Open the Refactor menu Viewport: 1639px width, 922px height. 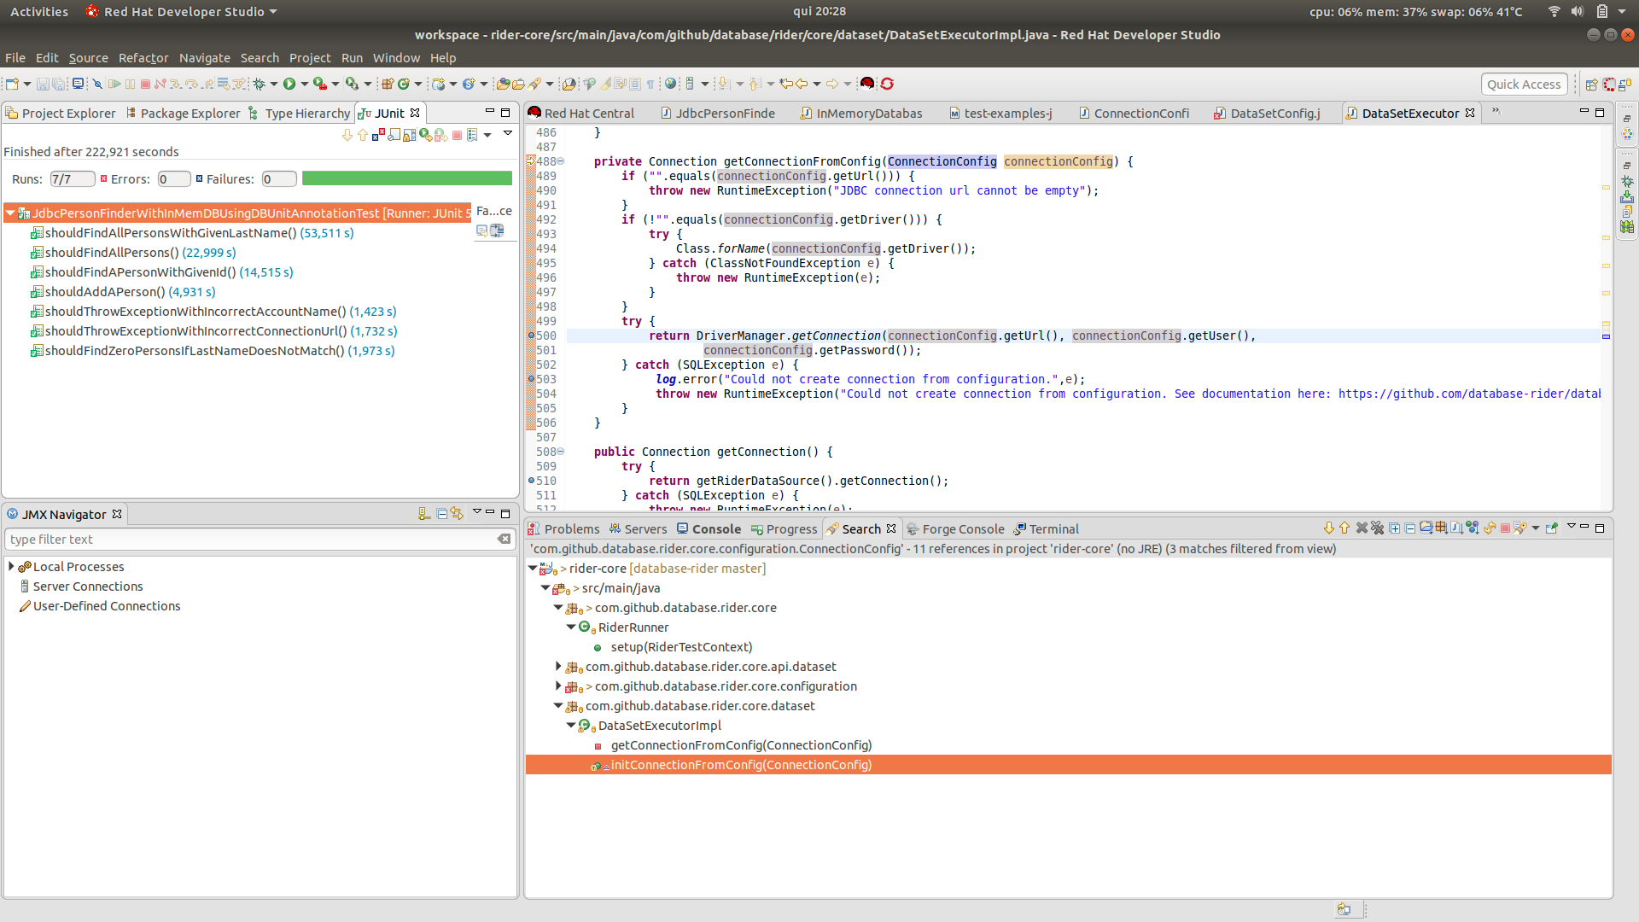[143, 58]
